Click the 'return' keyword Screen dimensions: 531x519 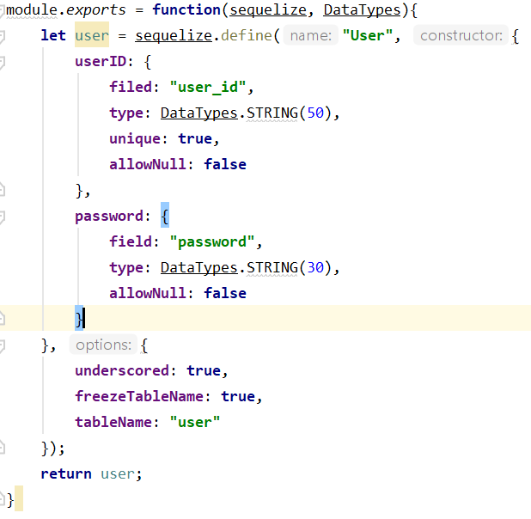66,473
